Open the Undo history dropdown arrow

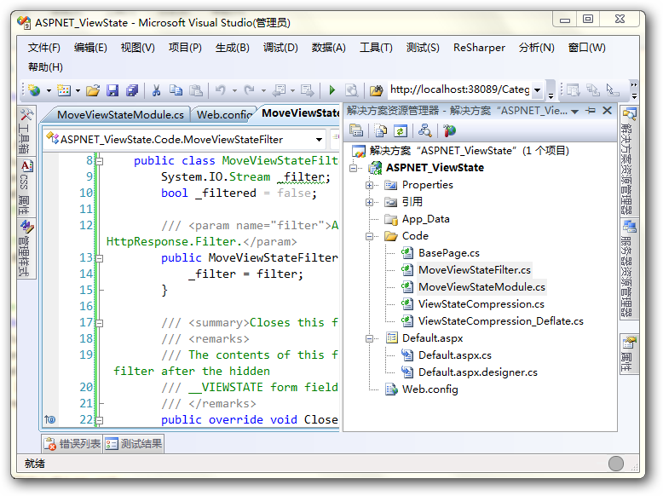tap(234, 90)
